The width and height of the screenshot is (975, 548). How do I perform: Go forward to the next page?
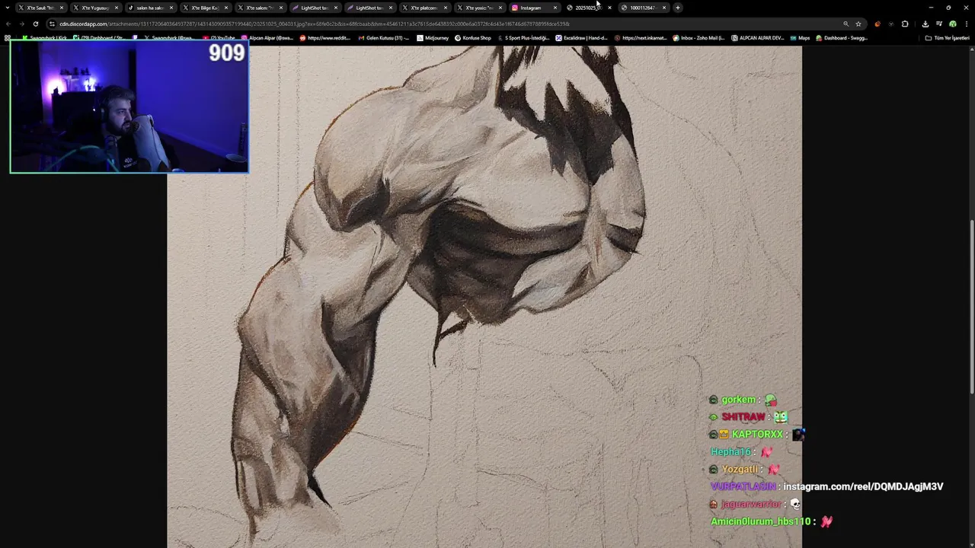pos(22,24)
